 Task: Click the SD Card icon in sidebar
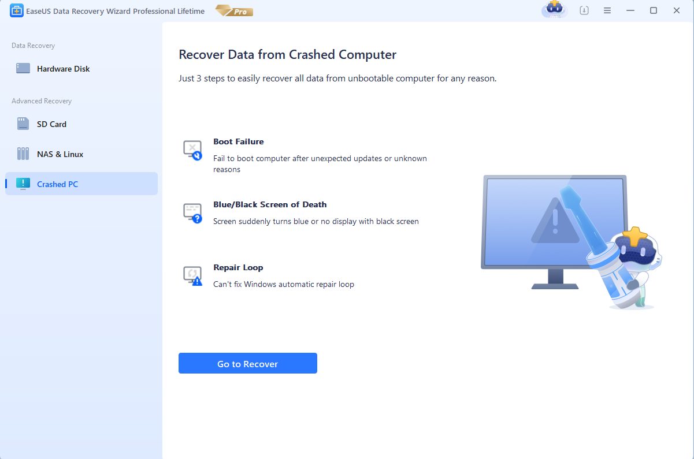coord(23,124)
